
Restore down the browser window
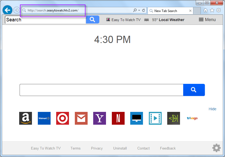pyautogui.click(x=207, y=3)
